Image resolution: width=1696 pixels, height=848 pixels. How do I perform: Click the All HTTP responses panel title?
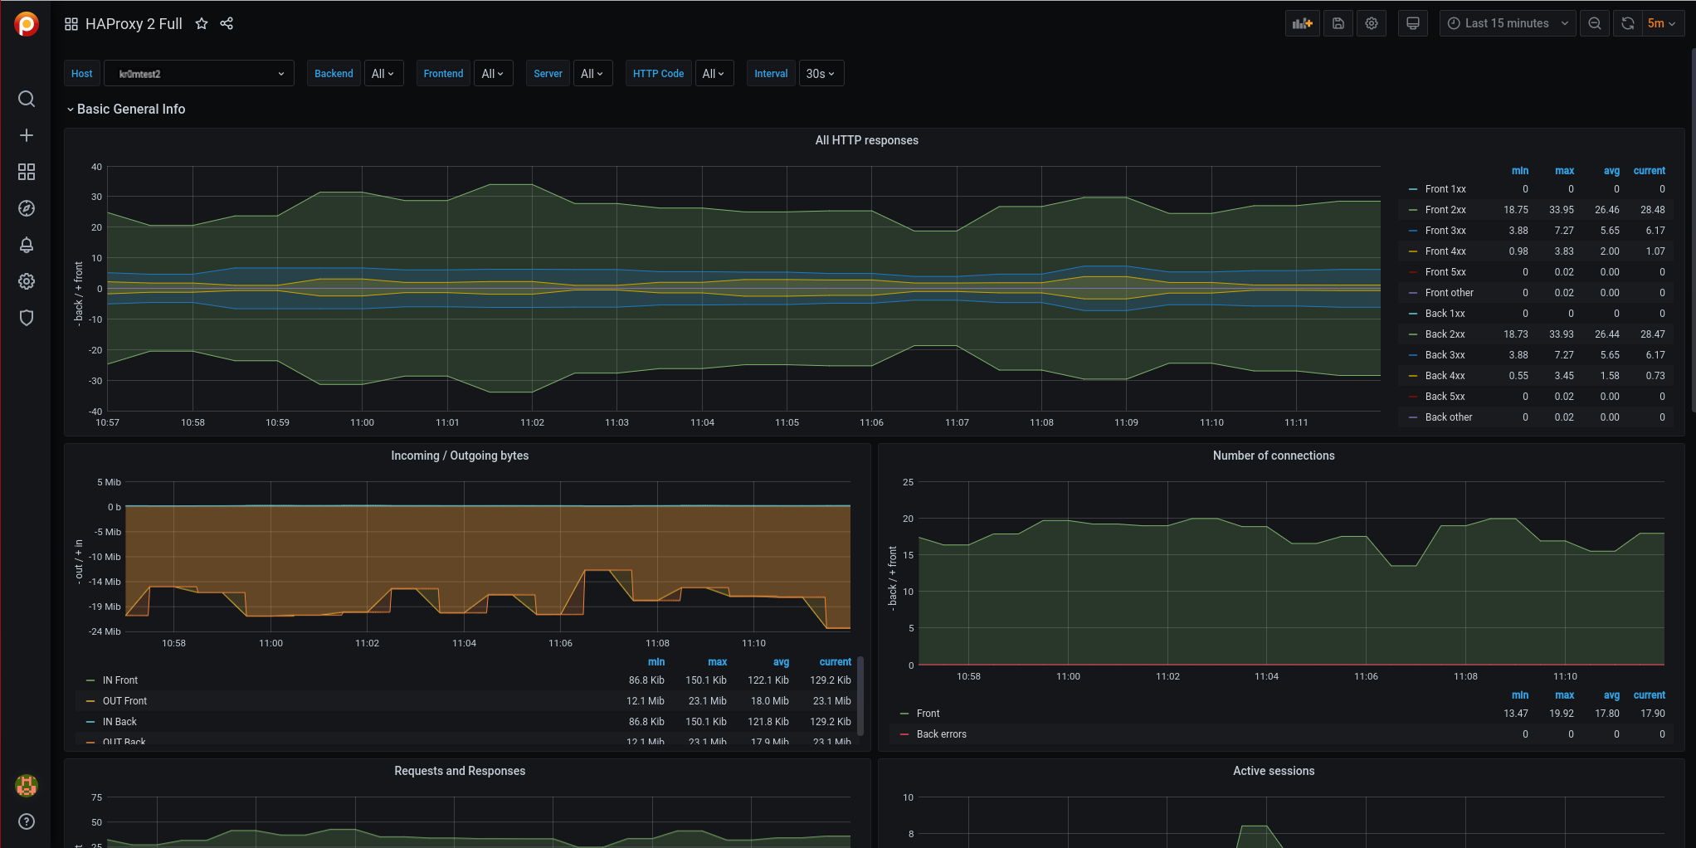pyautogui.click(x=866, y=140)
